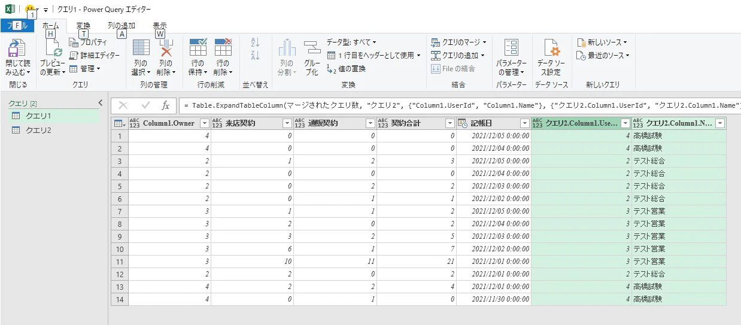Switch to the Transform (変換) tab
This screenshot has height=325, width=741.
pos(83,26)
